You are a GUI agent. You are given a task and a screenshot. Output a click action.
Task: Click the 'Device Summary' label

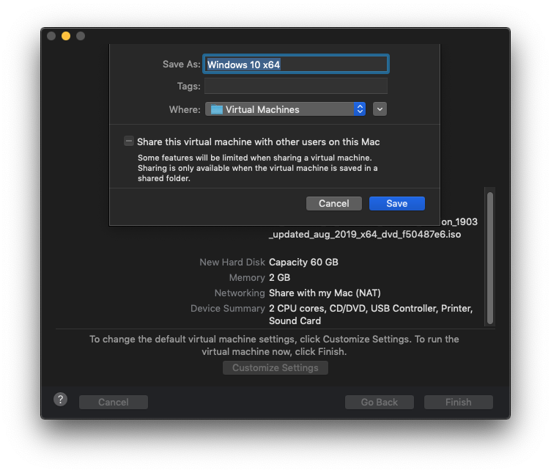point(227,309)
